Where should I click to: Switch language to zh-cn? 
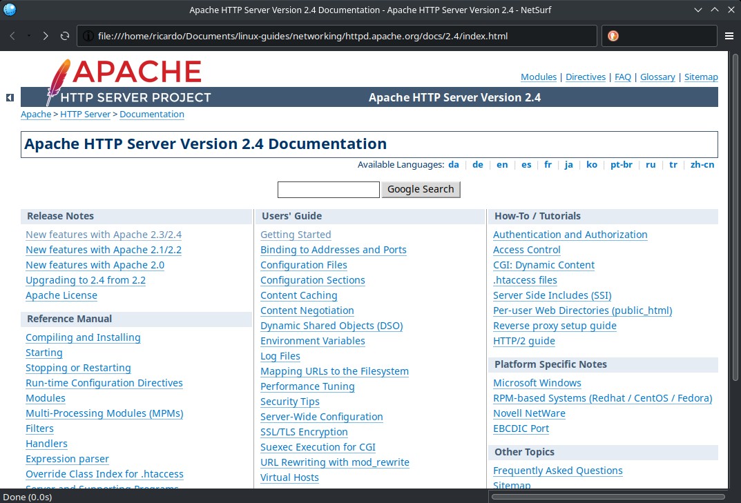tap(702, 164)
